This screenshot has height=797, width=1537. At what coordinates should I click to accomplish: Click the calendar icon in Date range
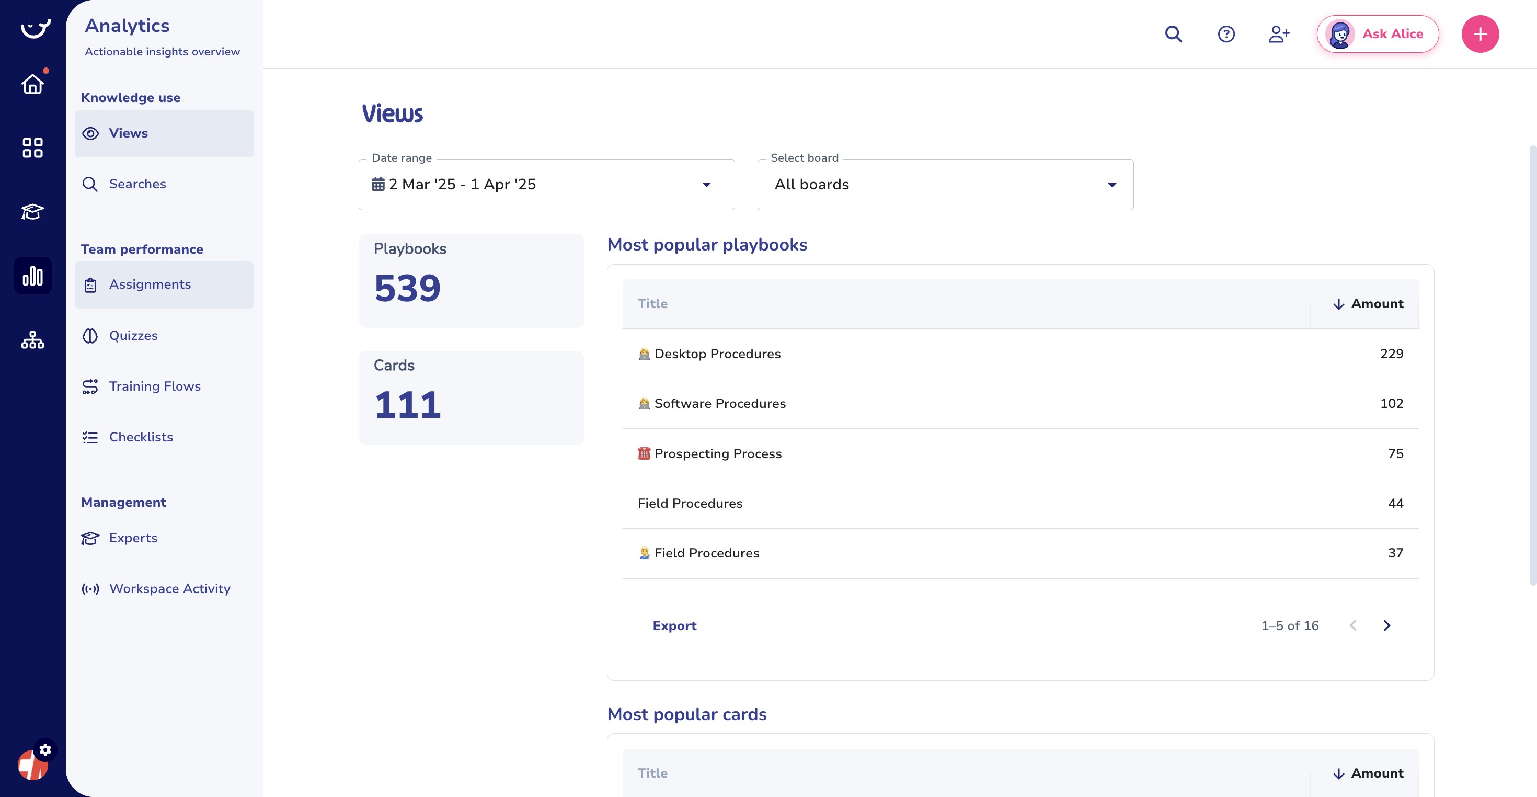click(377, 184)
